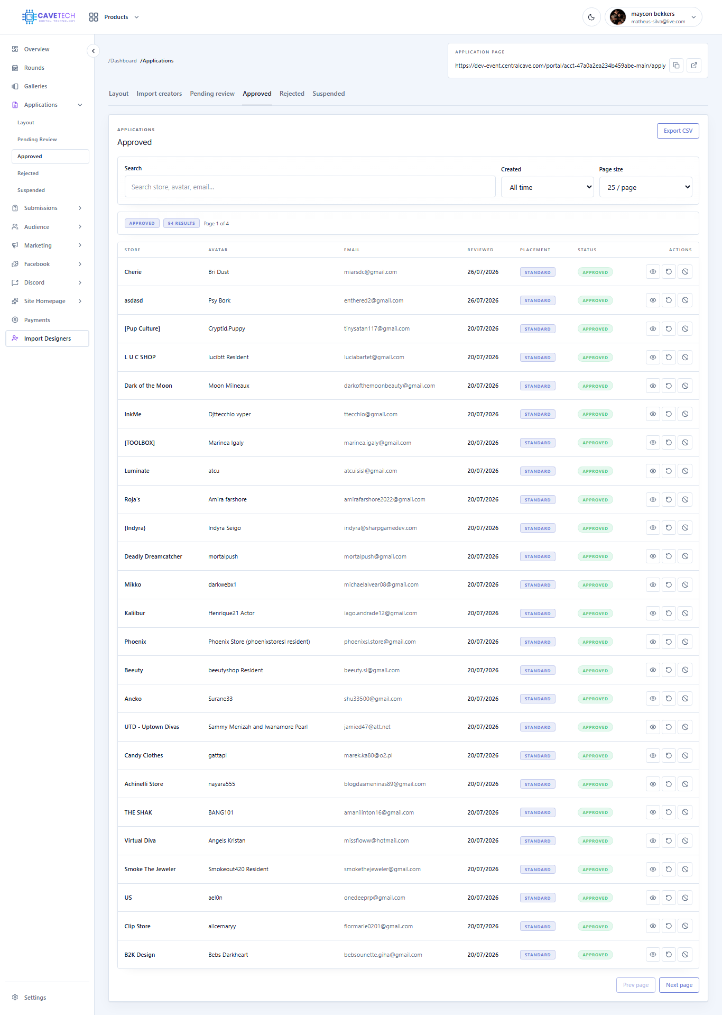The height and width of the screenshot is (1015, 722).
Task: View the Virtual Diva application eye icon
Action: (653, 841)
